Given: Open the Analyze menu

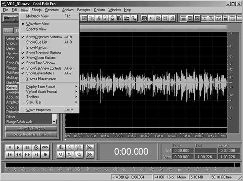Looking at the screenshot, I should pyautogui.click(x=68, y=10).
